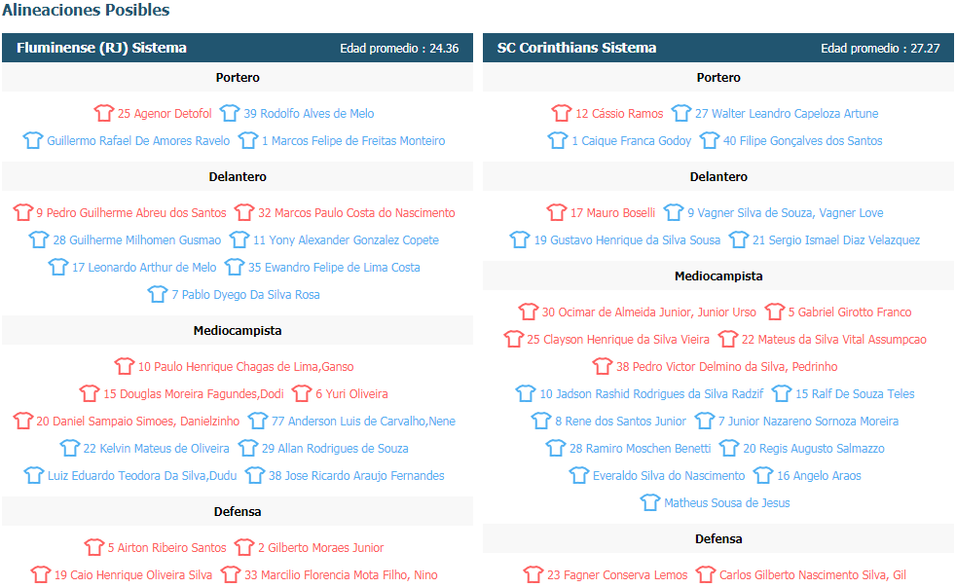Click blue jersey icon beside Pablo Dyego Da Silva Rosa
Image resolution: width=956 pixels, height=588 pixels.
tap(158, 294)
